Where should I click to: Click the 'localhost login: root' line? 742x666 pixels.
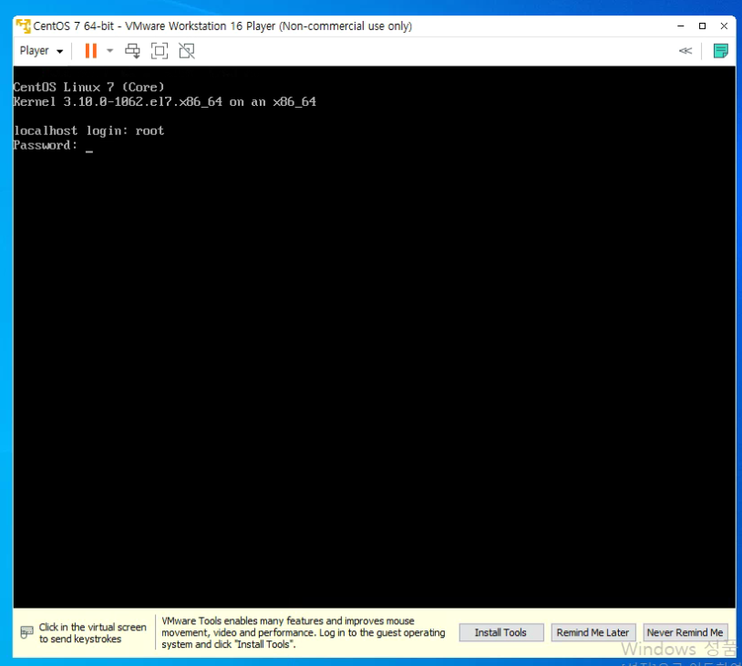(89, 130)
